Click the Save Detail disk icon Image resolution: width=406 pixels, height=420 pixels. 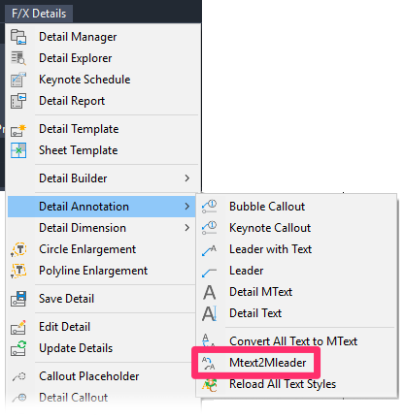point(18,299)
